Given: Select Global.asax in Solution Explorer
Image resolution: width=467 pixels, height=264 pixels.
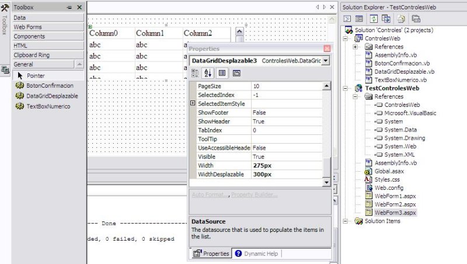Looking at the screenshot, I should tap(389, 171).
